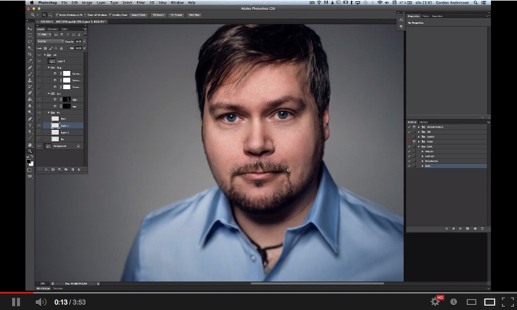Hide the selected Layer 2 in bottom group
This screenshot has height=310, width=517.
[x=39, y=126]
